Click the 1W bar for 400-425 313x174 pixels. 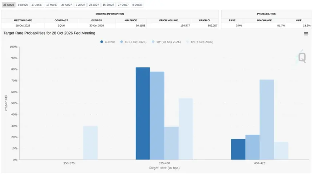click(267, 120)
